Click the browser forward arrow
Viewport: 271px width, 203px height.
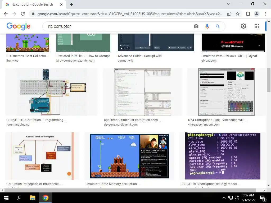14,14
